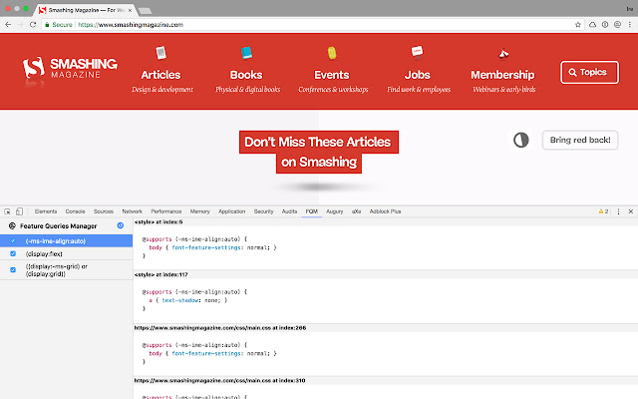Open the Membership navigation link
This screenshot has height=399, width=638.
tap(502, 75)
